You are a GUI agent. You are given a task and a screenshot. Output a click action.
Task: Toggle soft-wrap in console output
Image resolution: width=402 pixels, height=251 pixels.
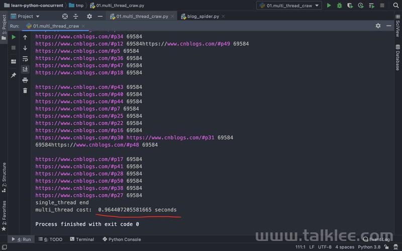[25, 59]
